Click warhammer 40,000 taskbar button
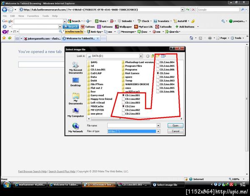 pos(30,185)
